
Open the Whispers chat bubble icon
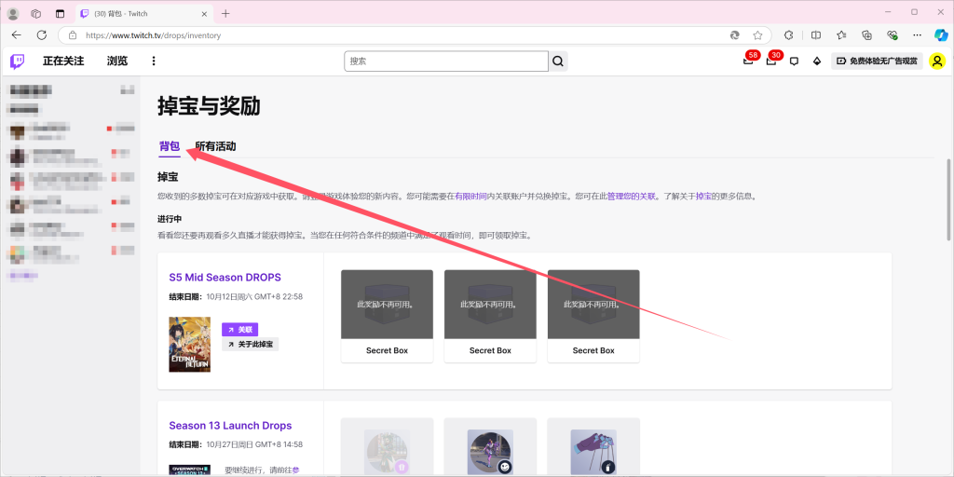tap(794, 61)
